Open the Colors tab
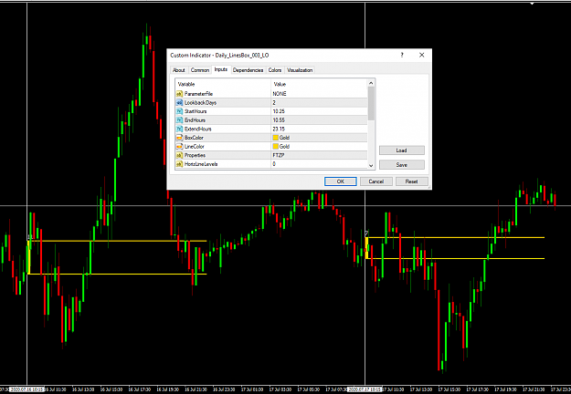The width and height of the screenshot is (571, 394). [x=275, y=70]
